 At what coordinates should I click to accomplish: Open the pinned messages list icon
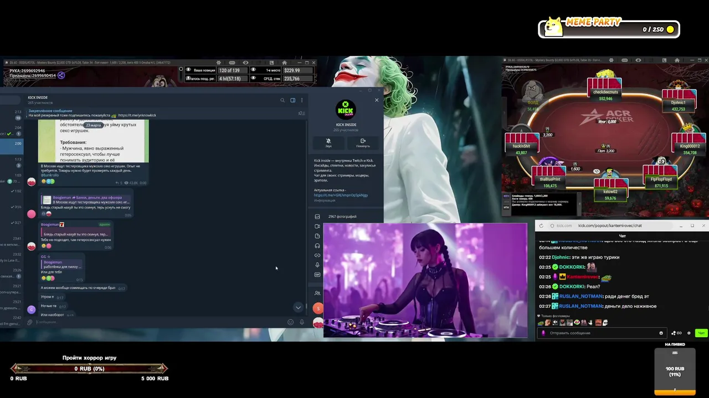tap(301, 113)
